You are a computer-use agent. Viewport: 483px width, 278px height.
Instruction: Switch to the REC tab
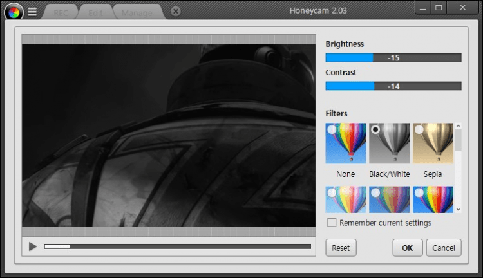[x=60, y=12]
